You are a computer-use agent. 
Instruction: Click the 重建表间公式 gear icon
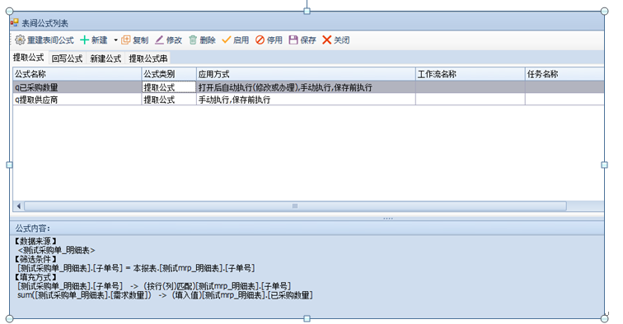point(20,40)
